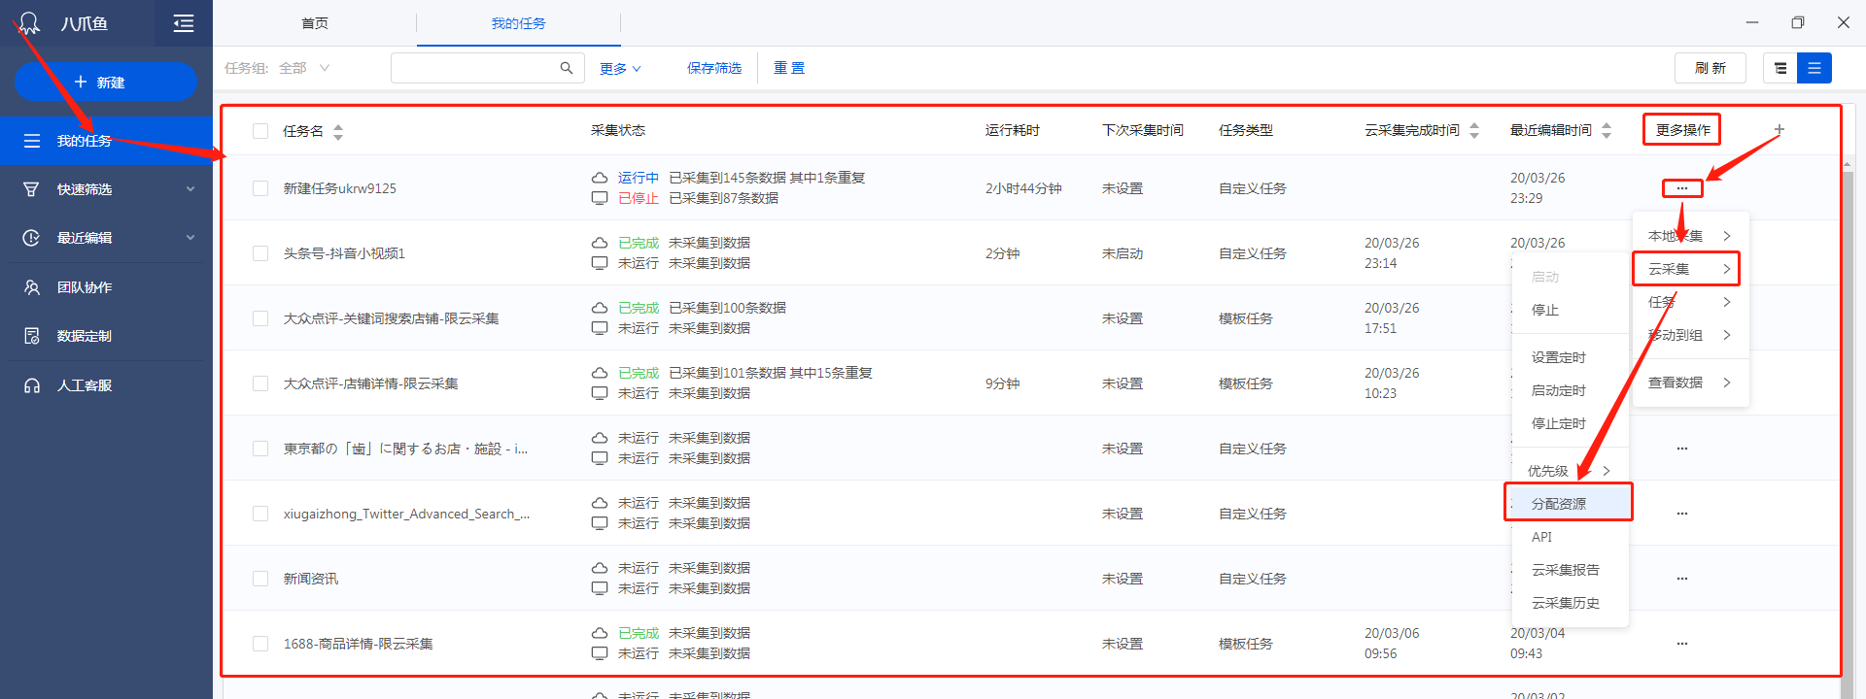This screenshot has width=1866, height=699.
Task: Switch to the 首页 tab
Action: pyautogui.click(x=315, y=23)
